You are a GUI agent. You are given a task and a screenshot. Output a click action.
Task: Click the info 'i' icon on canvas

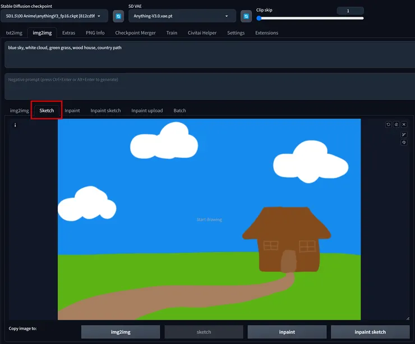[x=15, y=125]
